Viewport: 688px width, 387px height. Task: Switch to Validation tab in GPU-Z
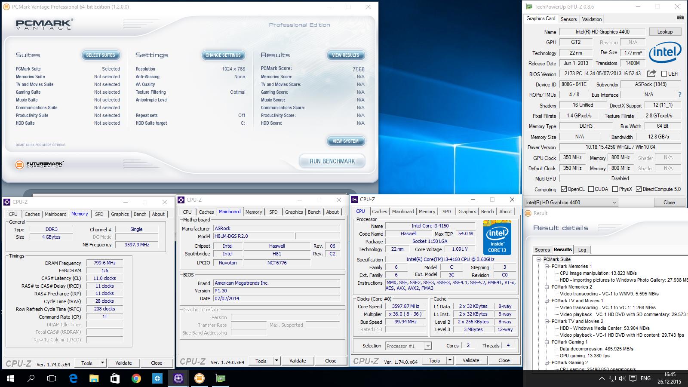[x=592, y=19]
